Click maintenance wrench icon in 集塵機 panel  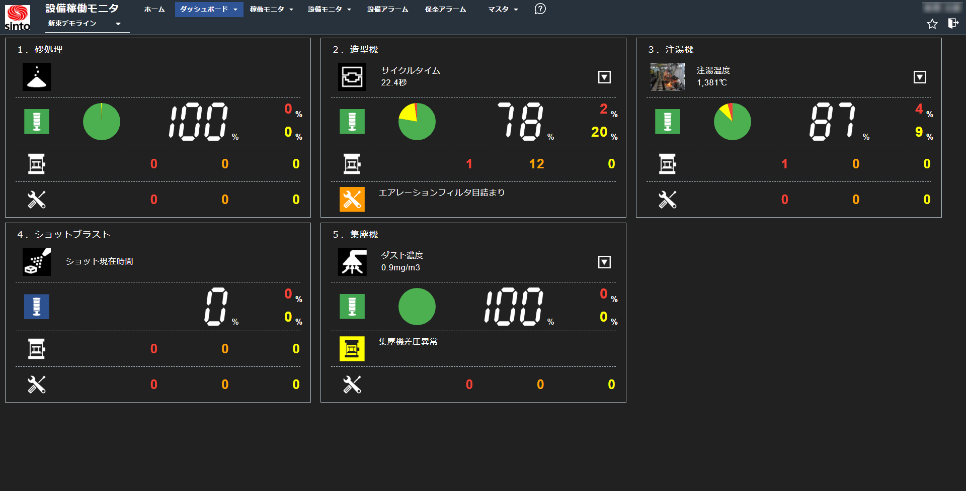pyautogui.click(x=352, y=384)
